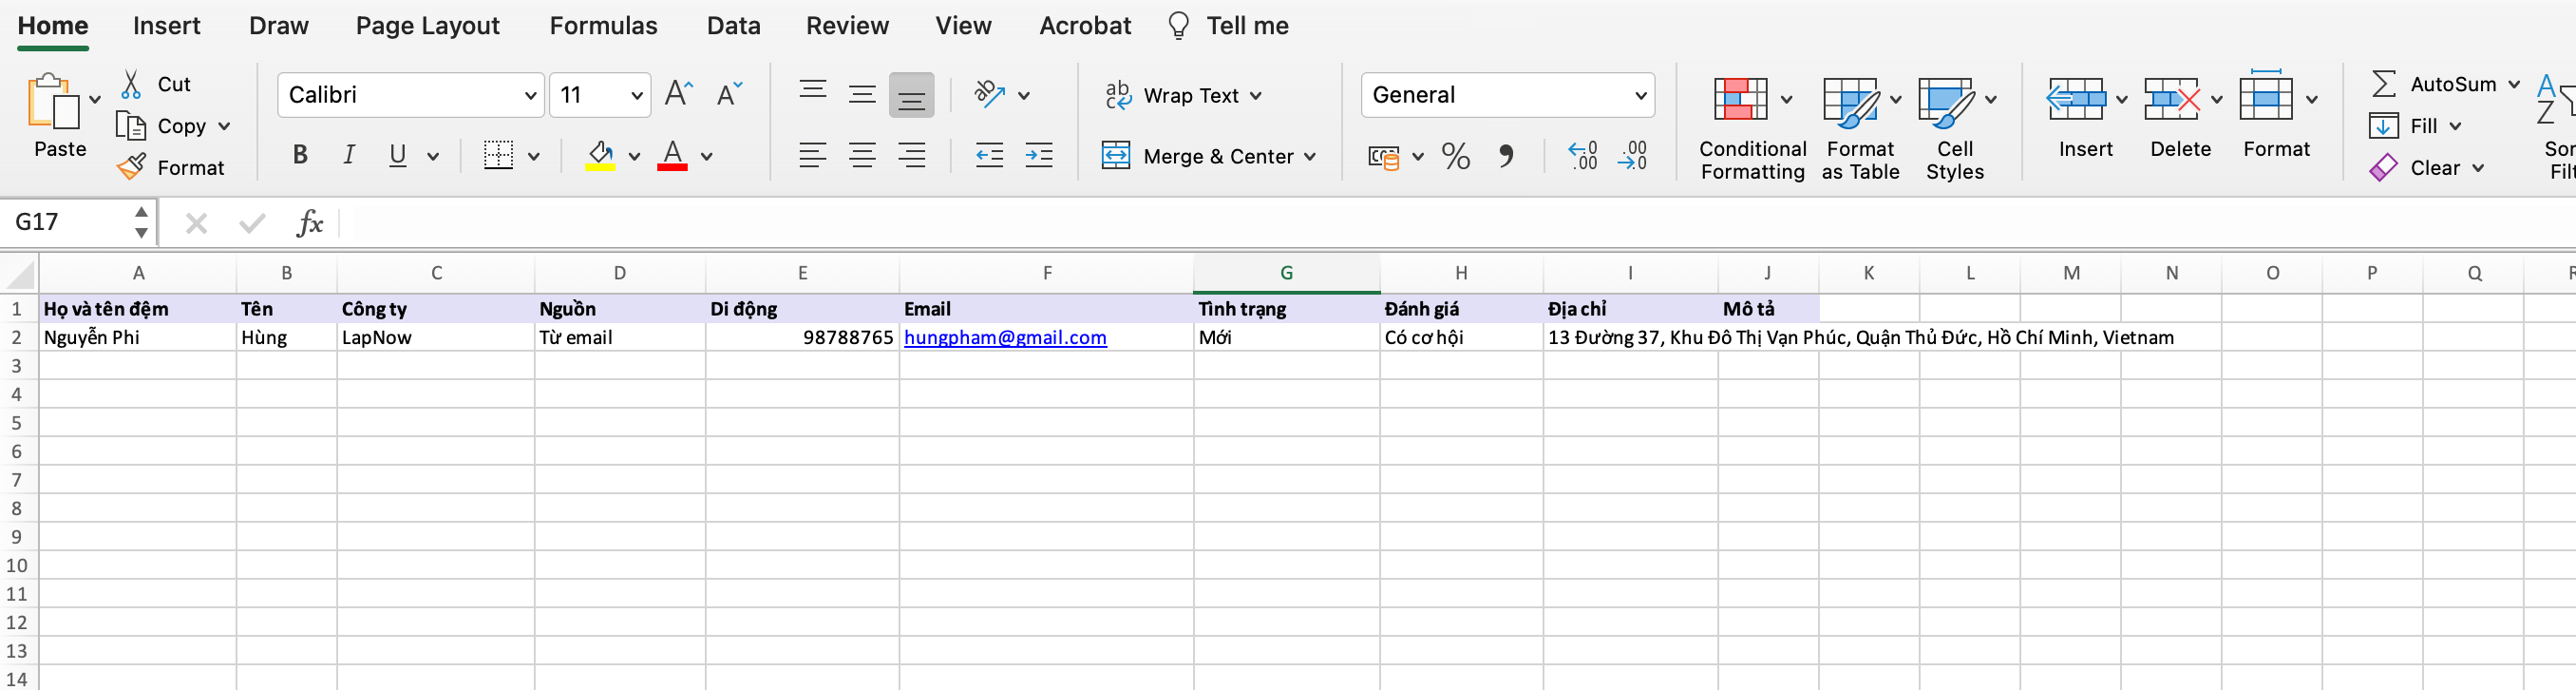This screenshot has width=2576, height=690.
Task: Toggle Bold formatting
Action: pos(299,156)
